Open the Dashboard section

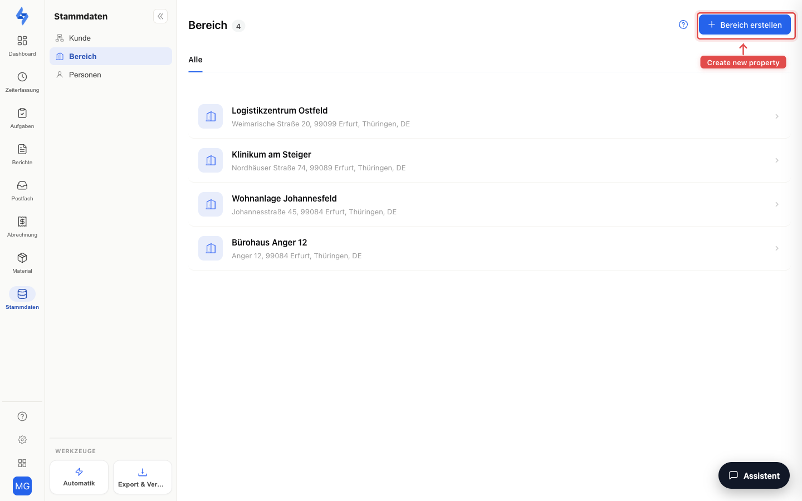tap(22, 46)
